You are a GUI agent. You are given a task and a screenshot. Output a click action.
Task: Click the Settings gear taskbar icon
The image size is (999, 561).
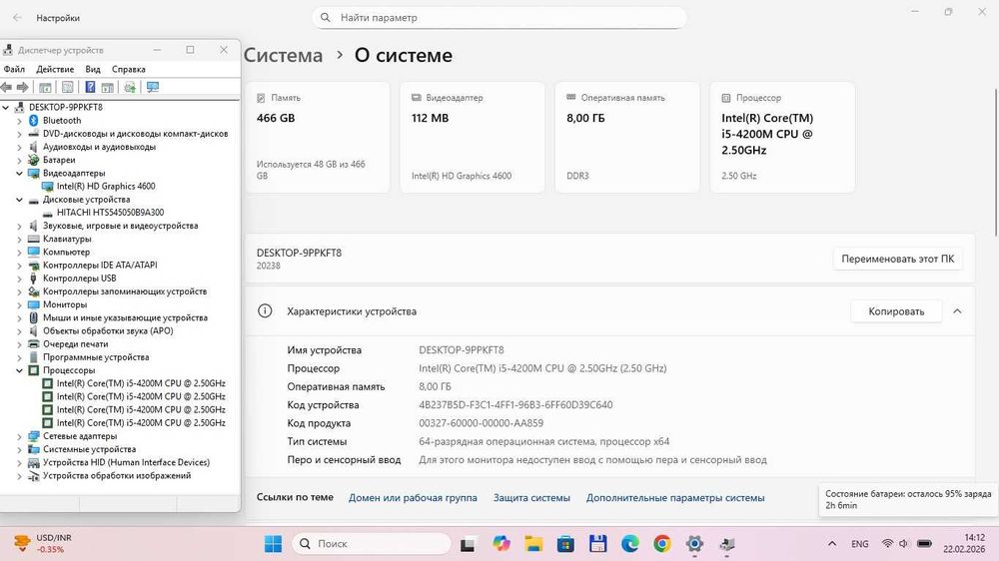coord(694,544)
